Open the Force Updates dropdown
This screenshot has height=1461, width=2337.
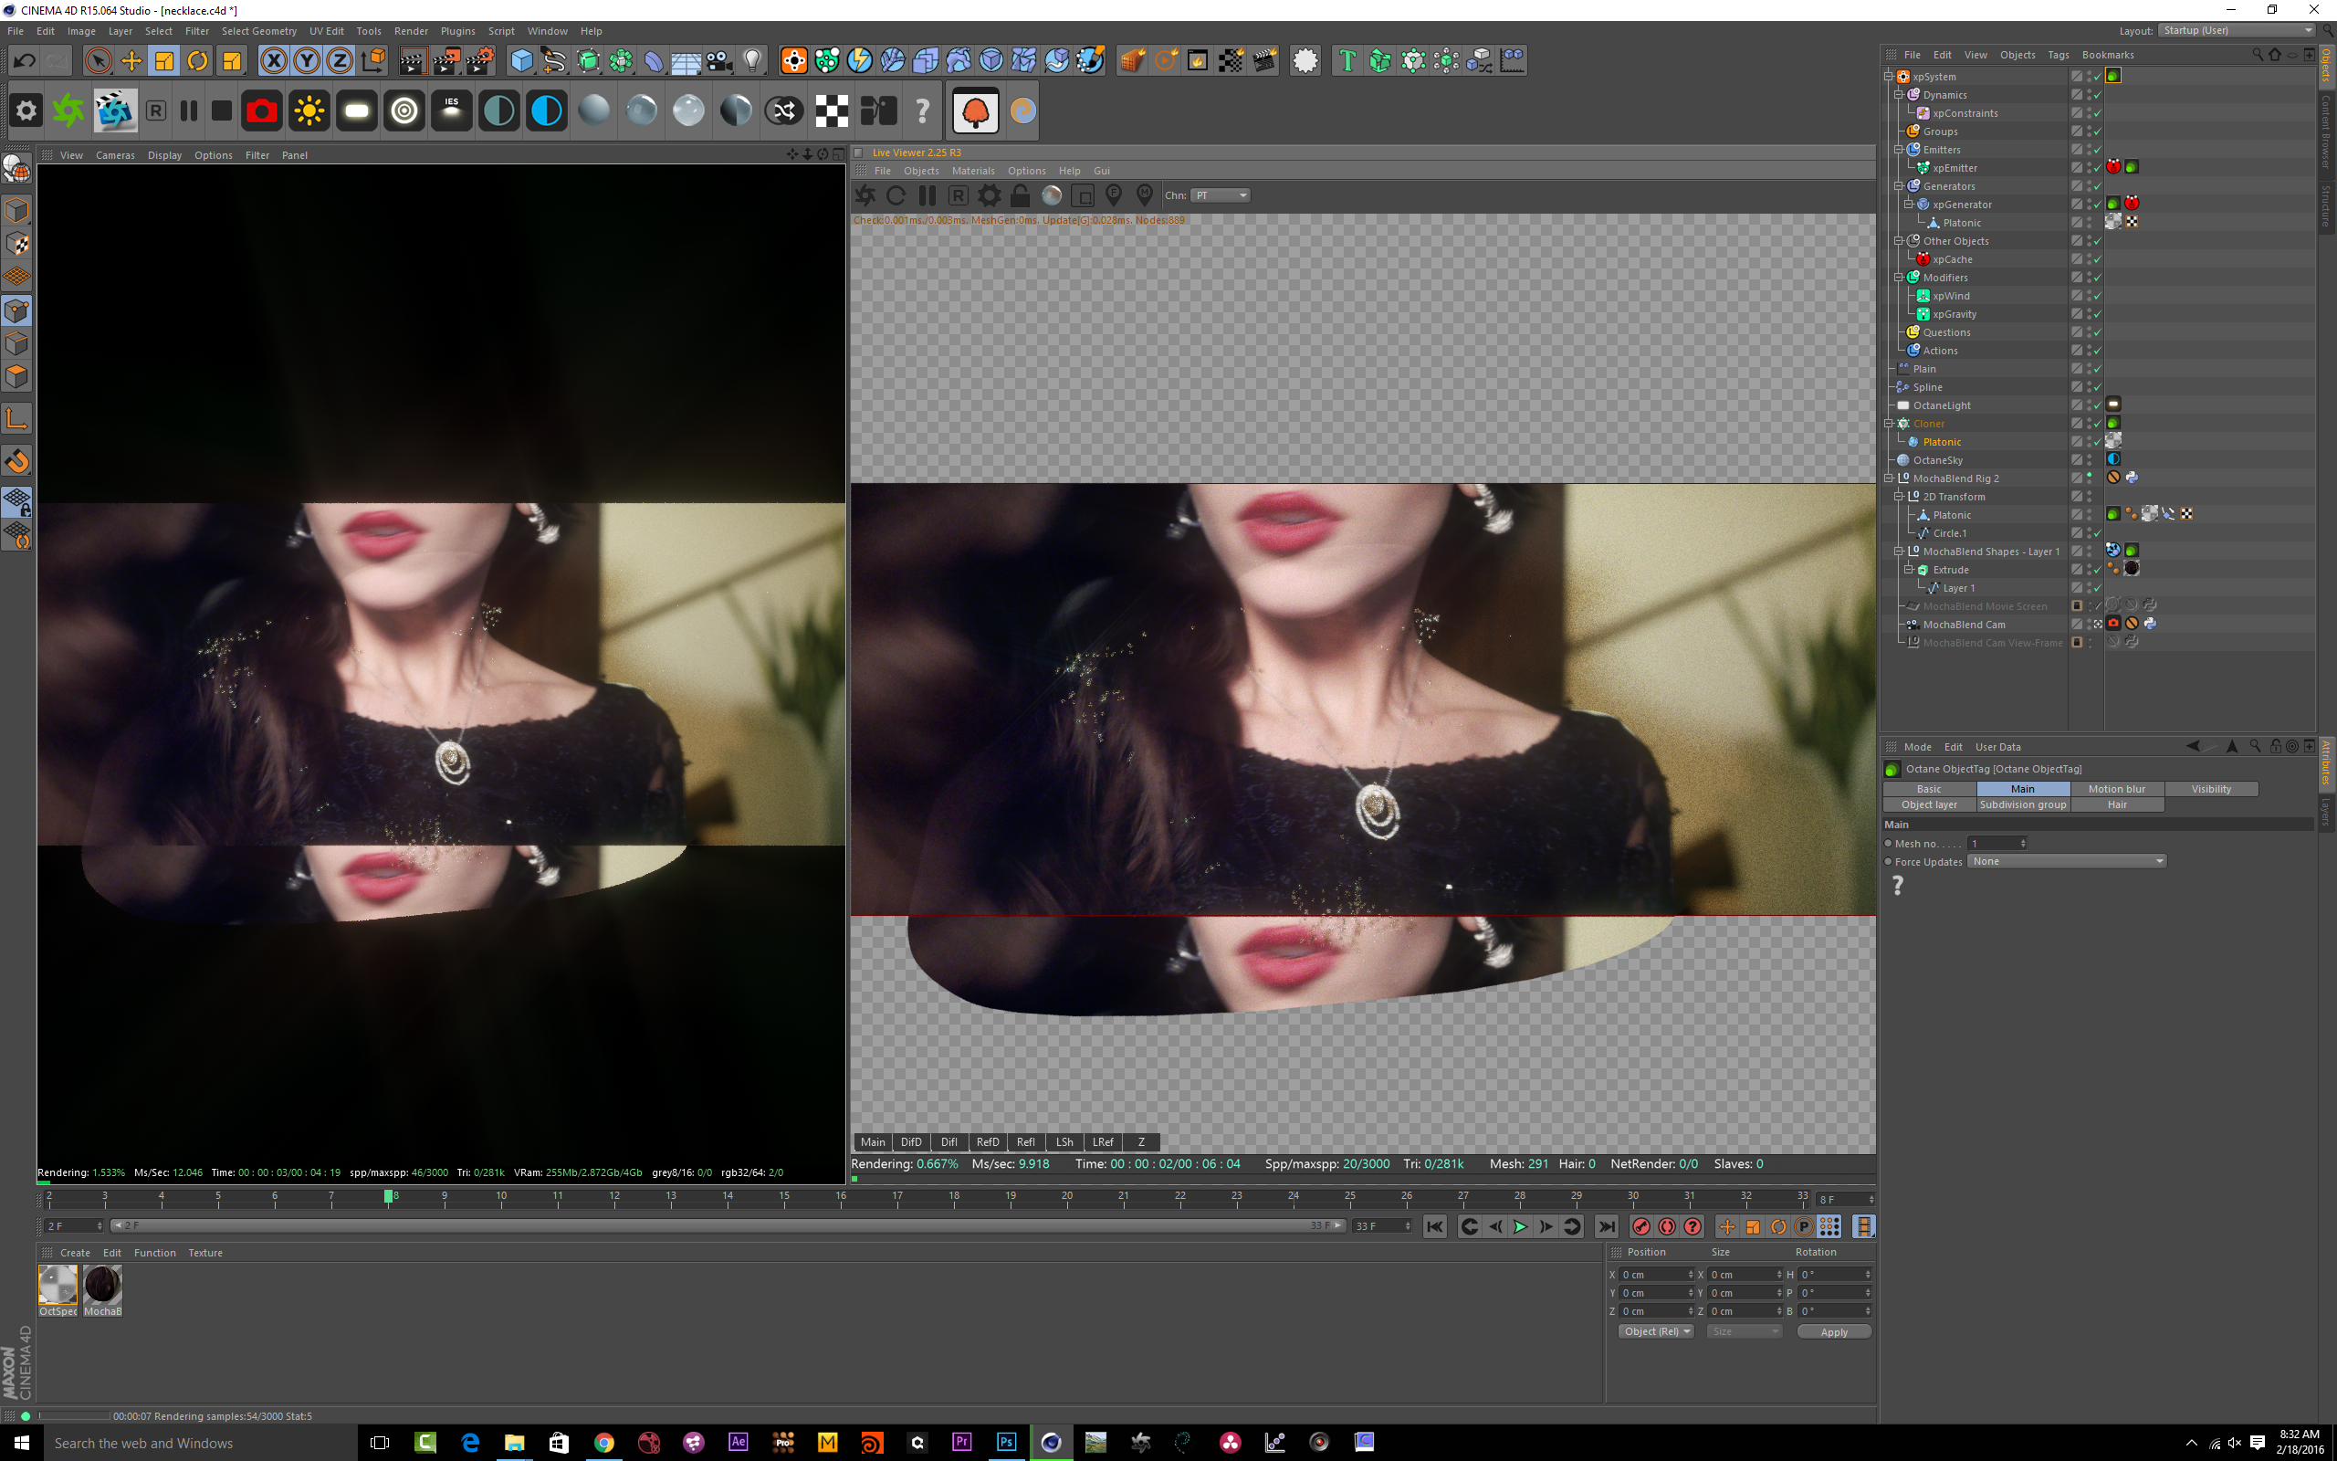[x=2066, y=861]
